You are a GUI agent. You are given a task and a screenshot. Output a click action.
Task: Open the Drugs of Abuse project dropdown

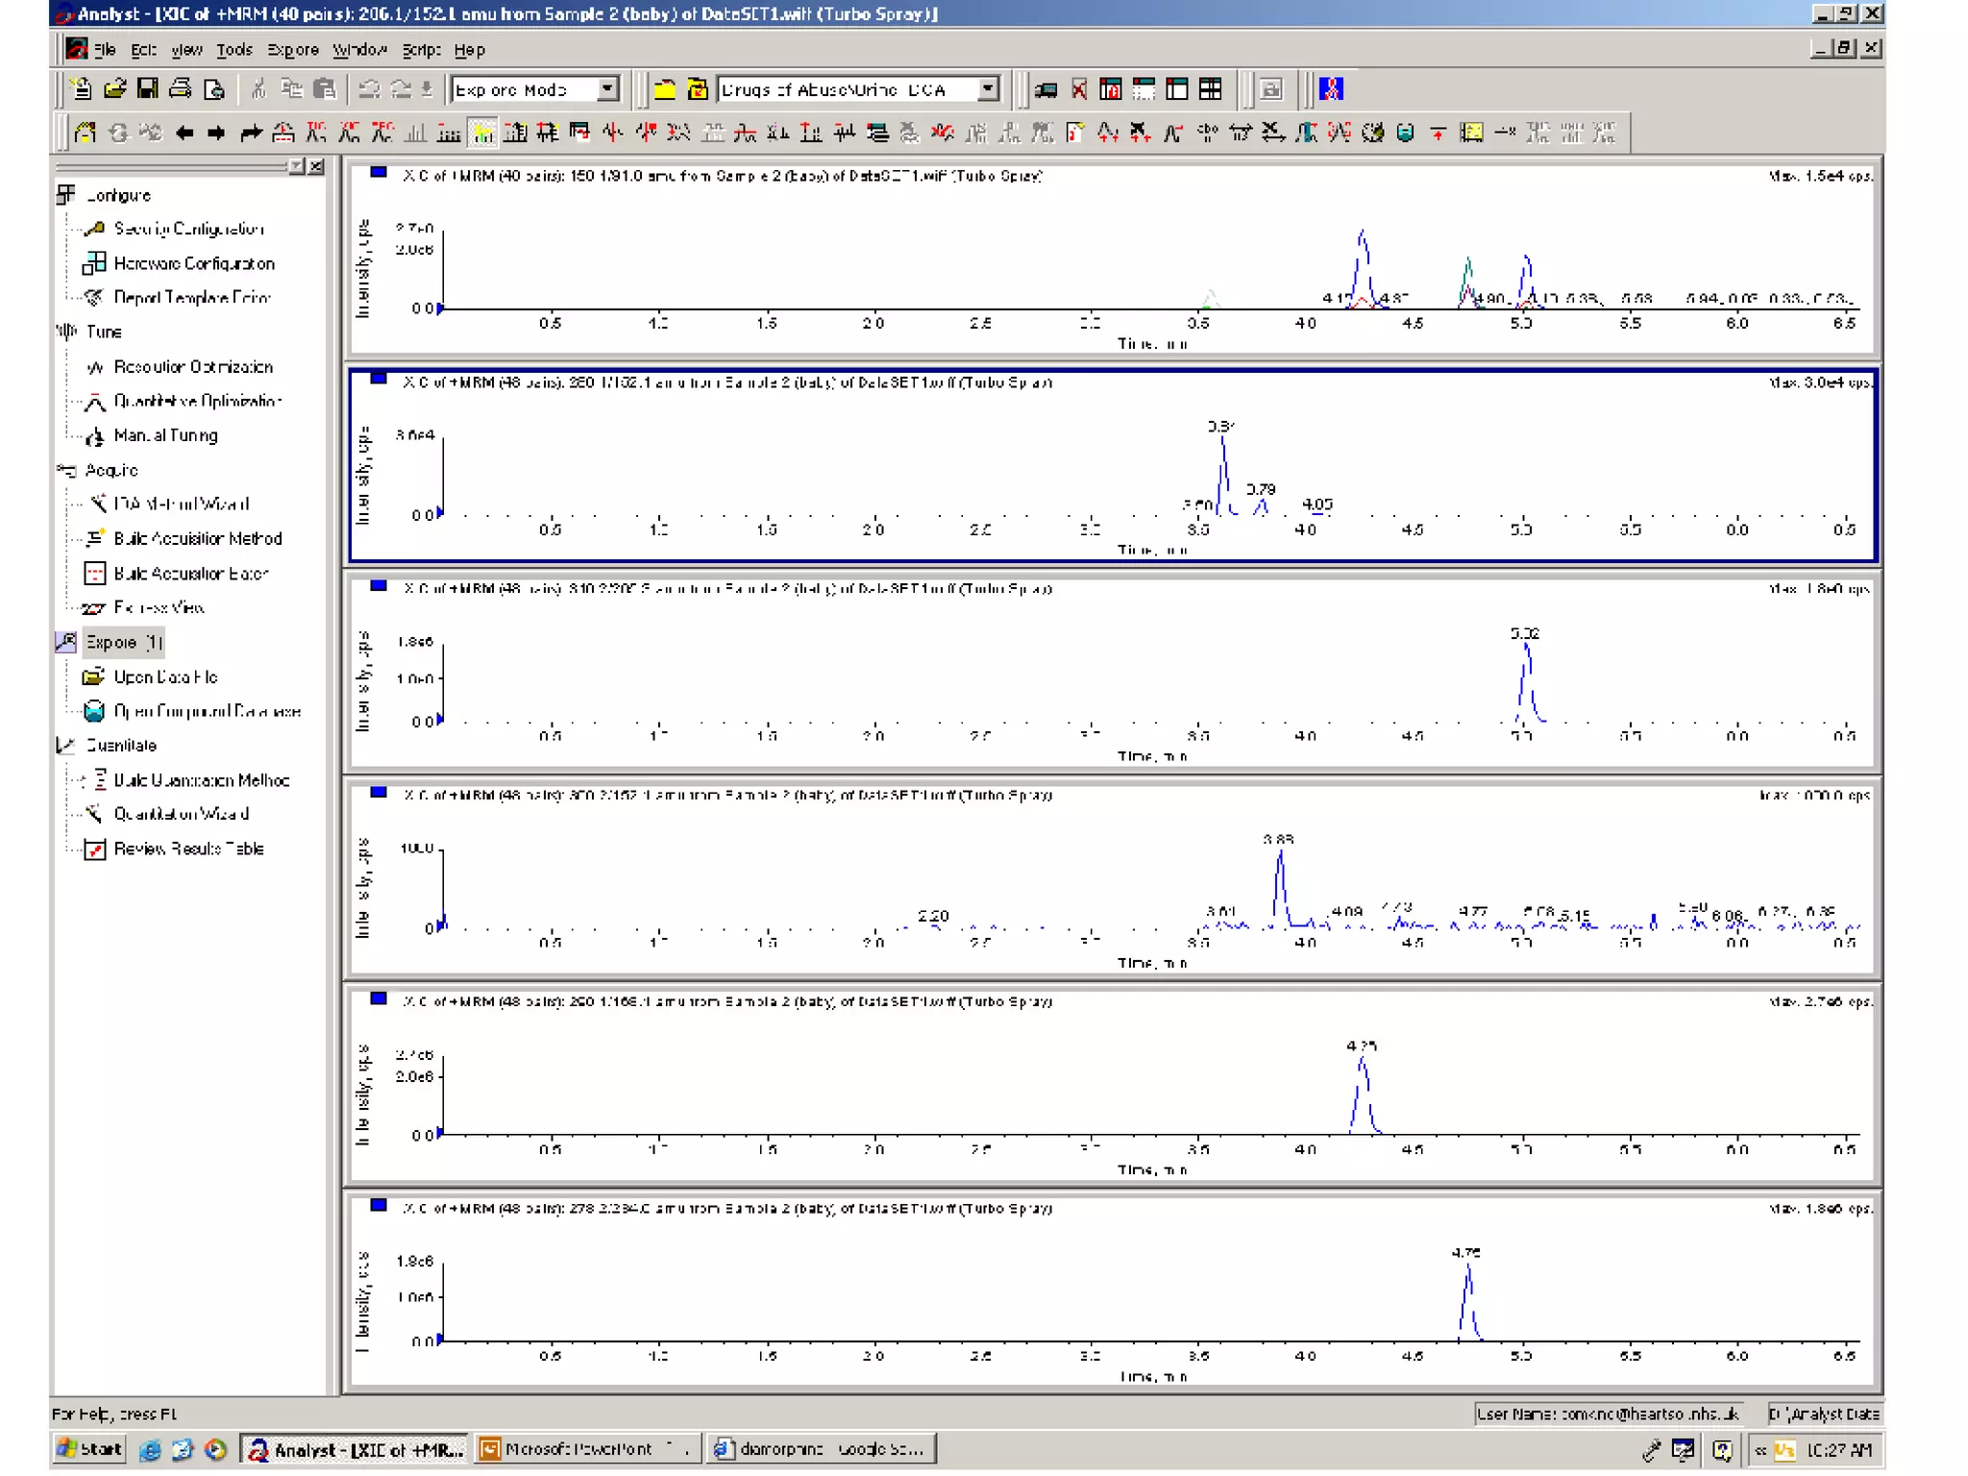tap(988, 89)
